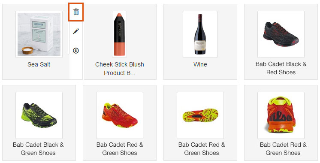Click the Wine product label
The image size is (320, 163).
(x=200, y=64)
